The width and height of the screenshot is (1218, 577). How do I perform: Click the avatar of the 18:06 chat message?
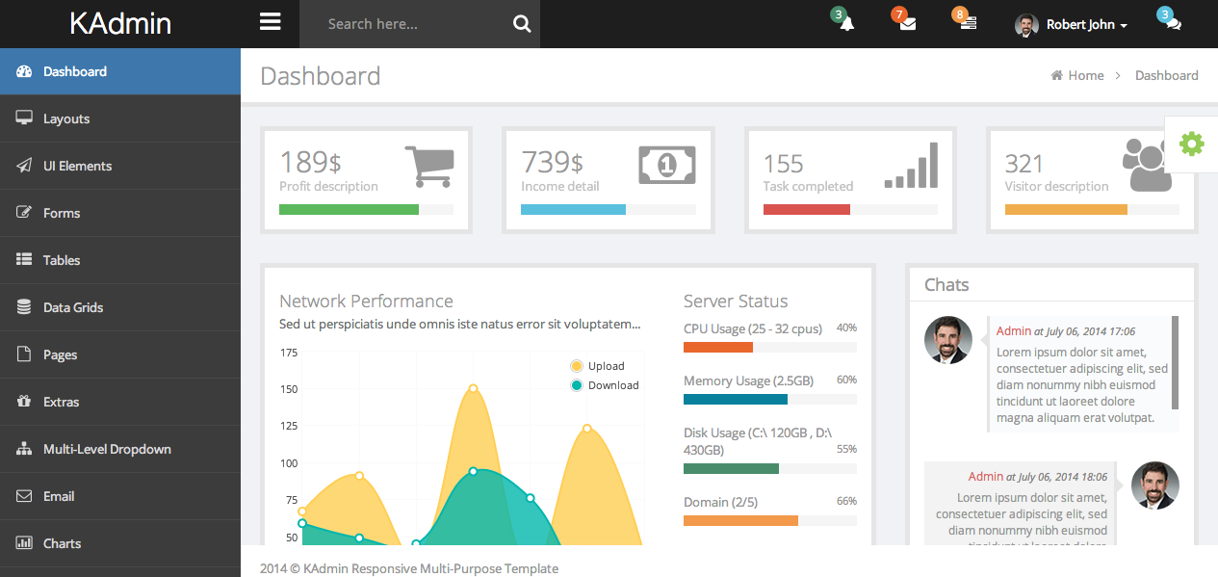1155,485
